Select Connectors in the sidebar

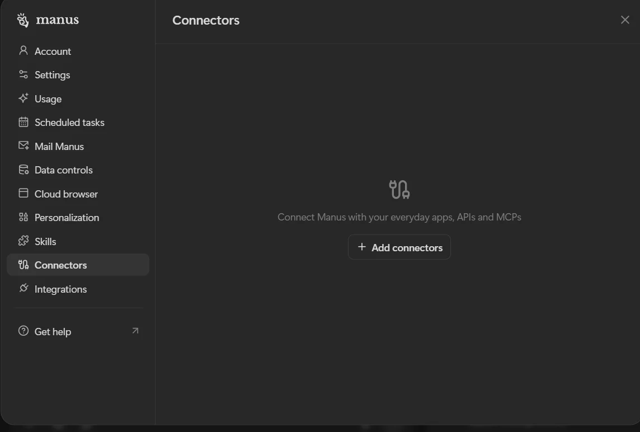(60, 265)
